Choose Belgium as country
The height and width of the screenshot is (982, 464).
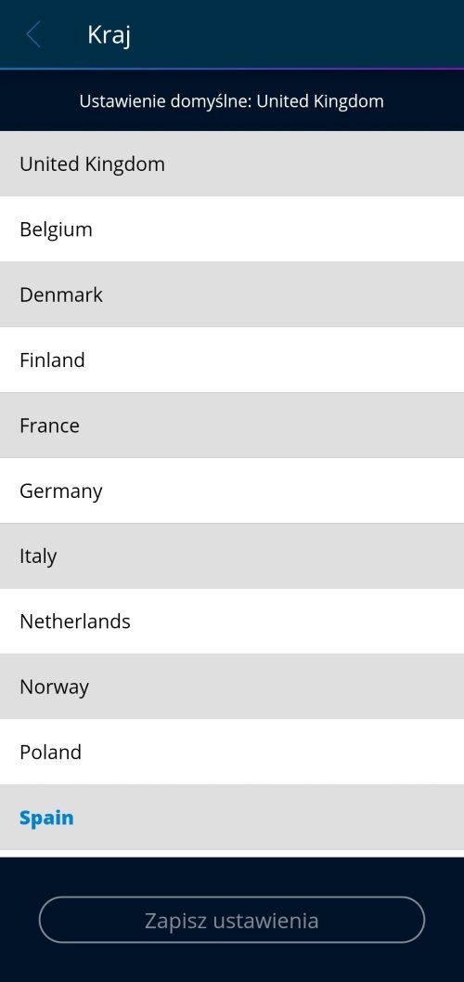pyautogui.click(x=232, y=229)
